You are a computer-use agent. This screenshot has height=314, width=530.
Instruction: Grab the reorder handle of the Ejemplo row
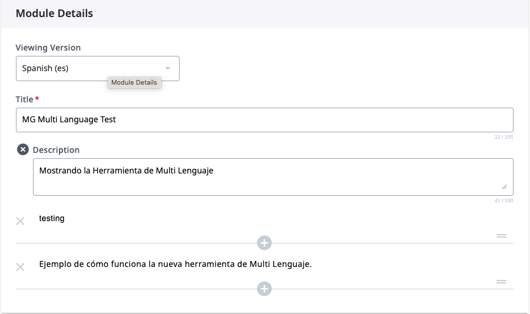[501, 282]
